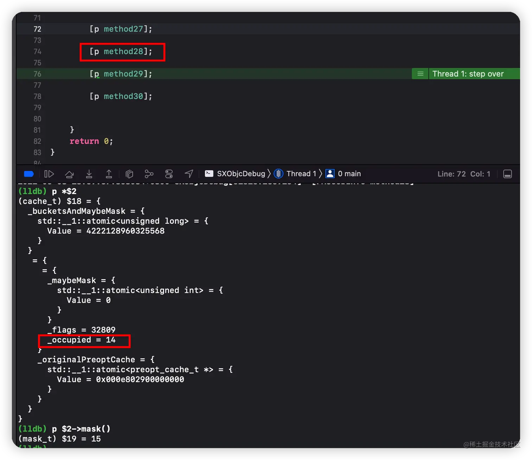Viewport: 532px width, 460px height.
Task: Click the atomic<preopt_cache_t *> console line
Action: tap(140, 370)
